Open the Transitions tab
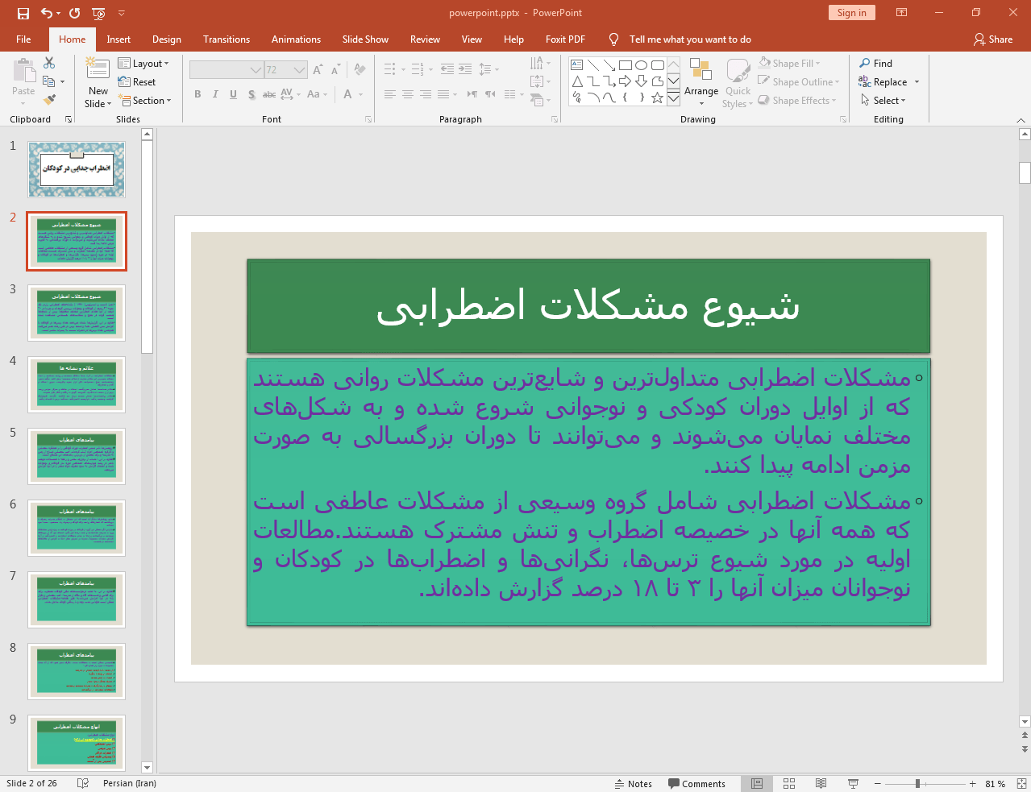The image size is (1031, 792). point(227,39)
